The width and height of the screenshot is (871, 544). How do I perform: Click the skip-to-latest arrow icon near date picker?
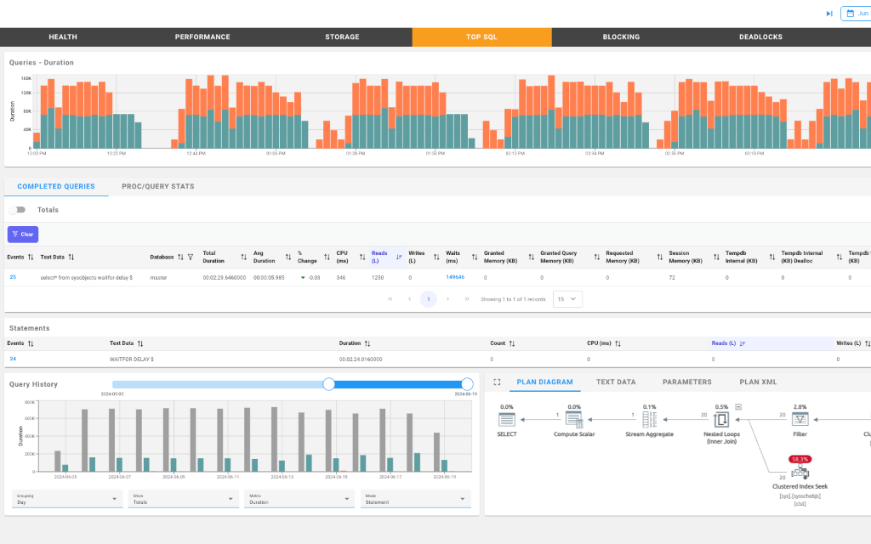(829, 13)
